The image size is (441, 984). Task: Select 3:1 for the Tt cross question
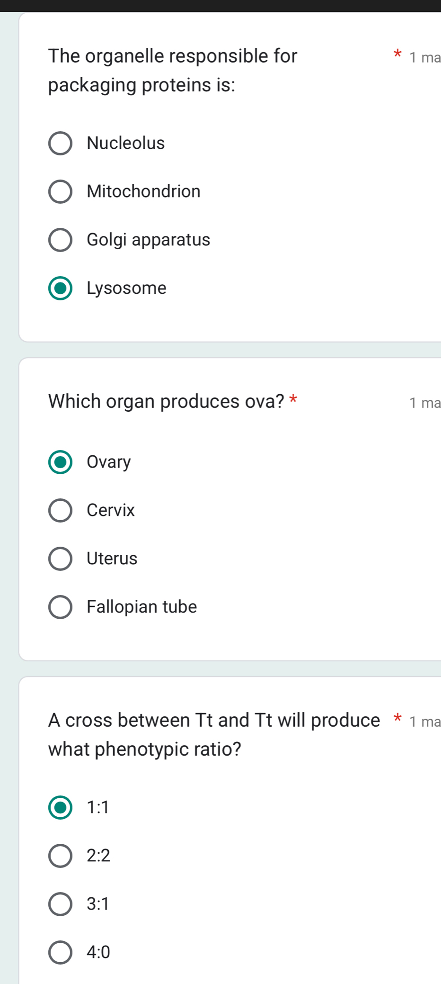(x=60, y=904)
